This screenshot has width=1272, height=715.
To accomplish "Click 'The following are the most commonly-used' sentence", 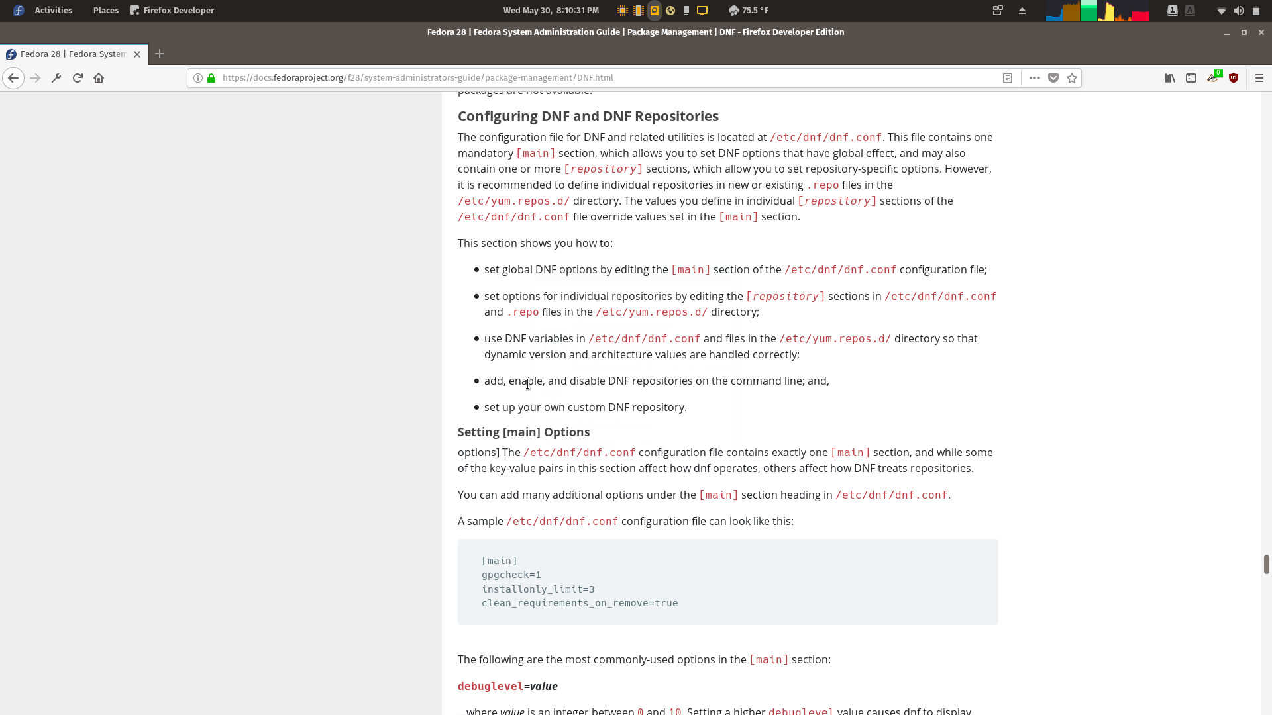I will pos(644,660).
